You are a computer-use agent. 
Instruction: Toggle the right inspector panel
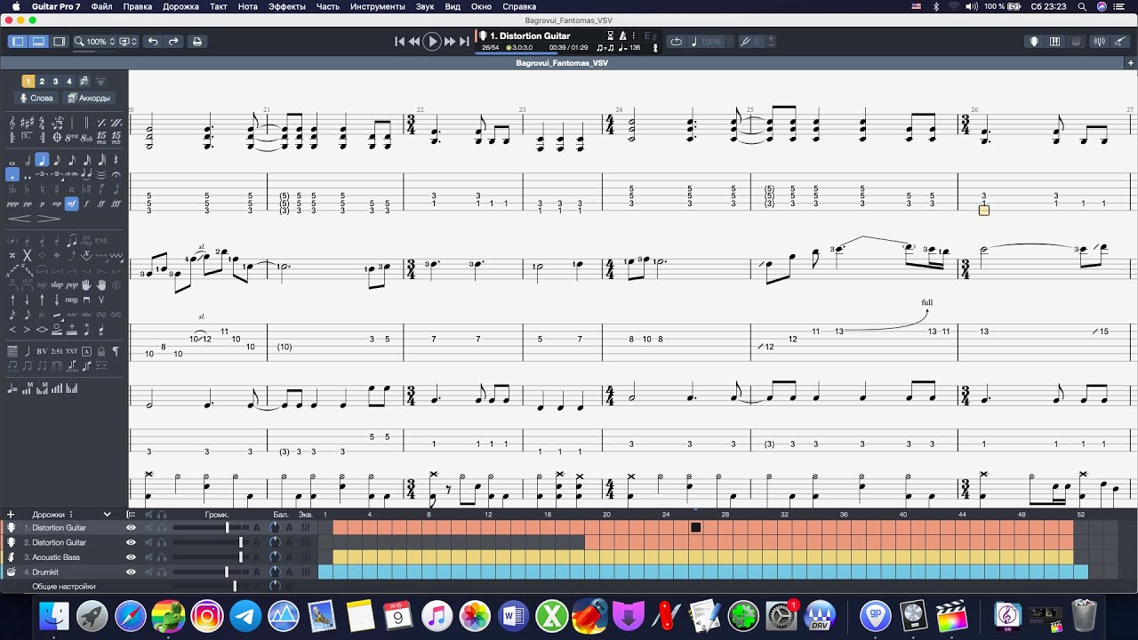[x=60, y=41]
